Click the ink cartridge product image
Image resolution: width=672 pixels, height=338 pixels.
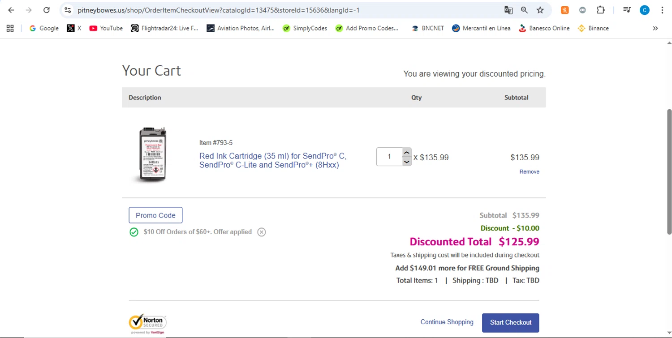coord(152,155)
